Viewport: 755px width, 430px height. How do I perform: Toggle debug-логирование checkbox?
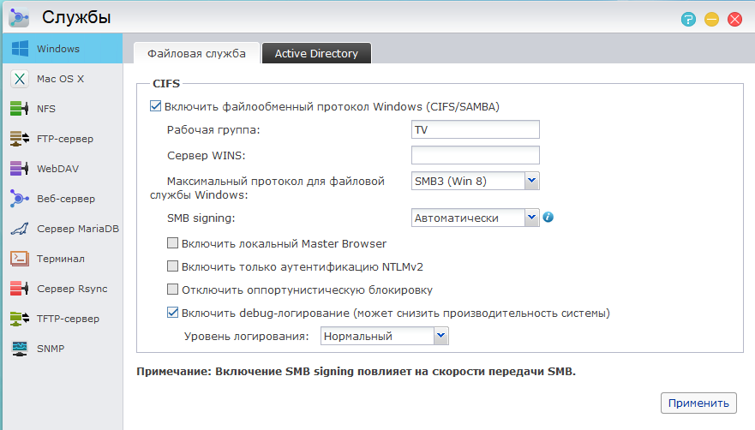pyautogui.click(x=172, y=313)
